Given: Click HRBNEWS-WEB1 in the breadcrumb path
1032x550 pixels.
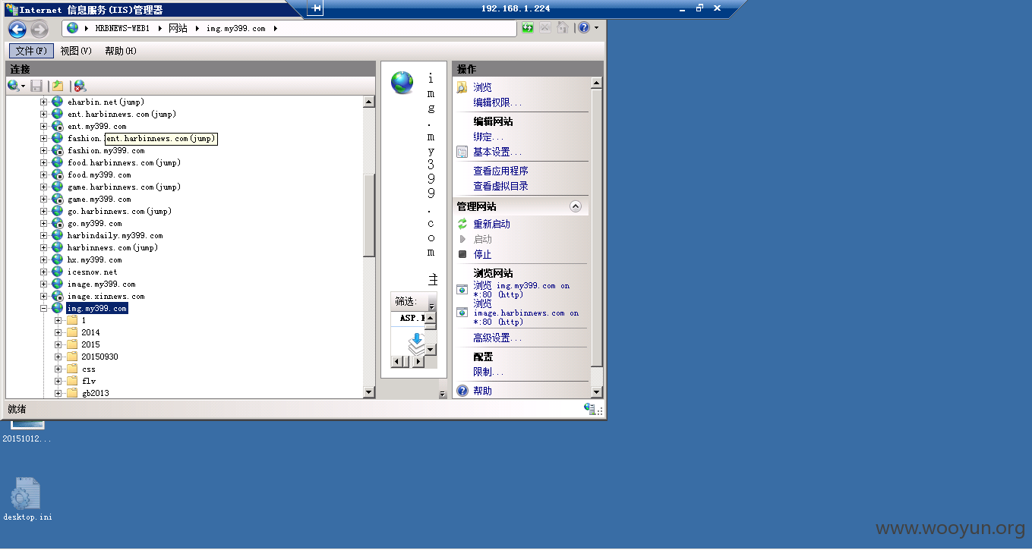Looking at the screenshot, I should [x=122, y=28].
